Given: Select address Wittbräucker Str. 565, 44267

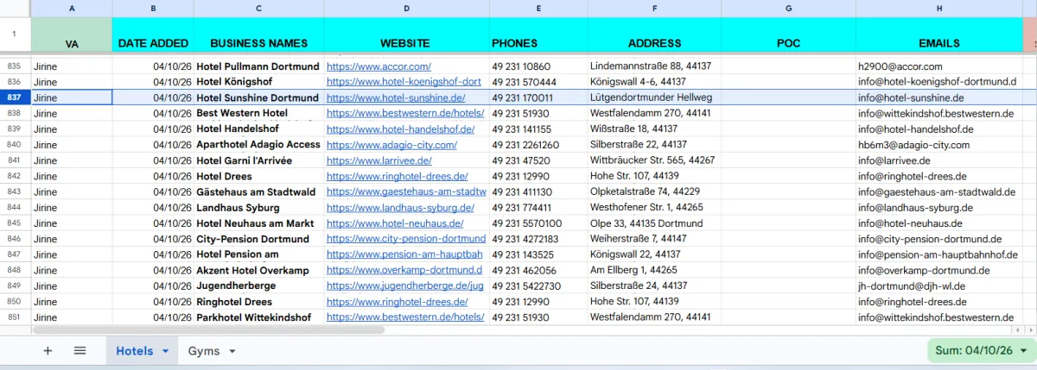Looking at the screenshot, I should pos(654,160).
